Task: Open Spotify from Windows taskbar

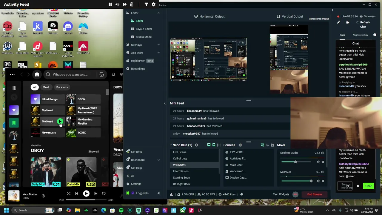Action: tap(121, 210)
